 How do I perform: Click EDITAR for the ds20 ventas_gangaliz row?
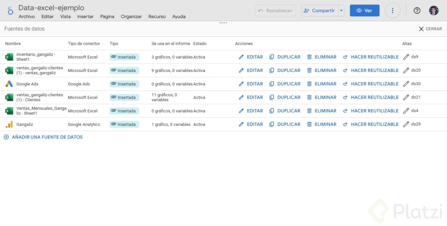251,71
